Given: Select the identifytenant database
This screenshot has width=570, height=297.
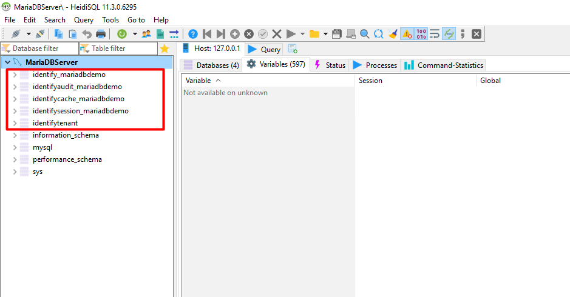Looking at the screenshot, I should pyautogui.click(x=55, y=123).
